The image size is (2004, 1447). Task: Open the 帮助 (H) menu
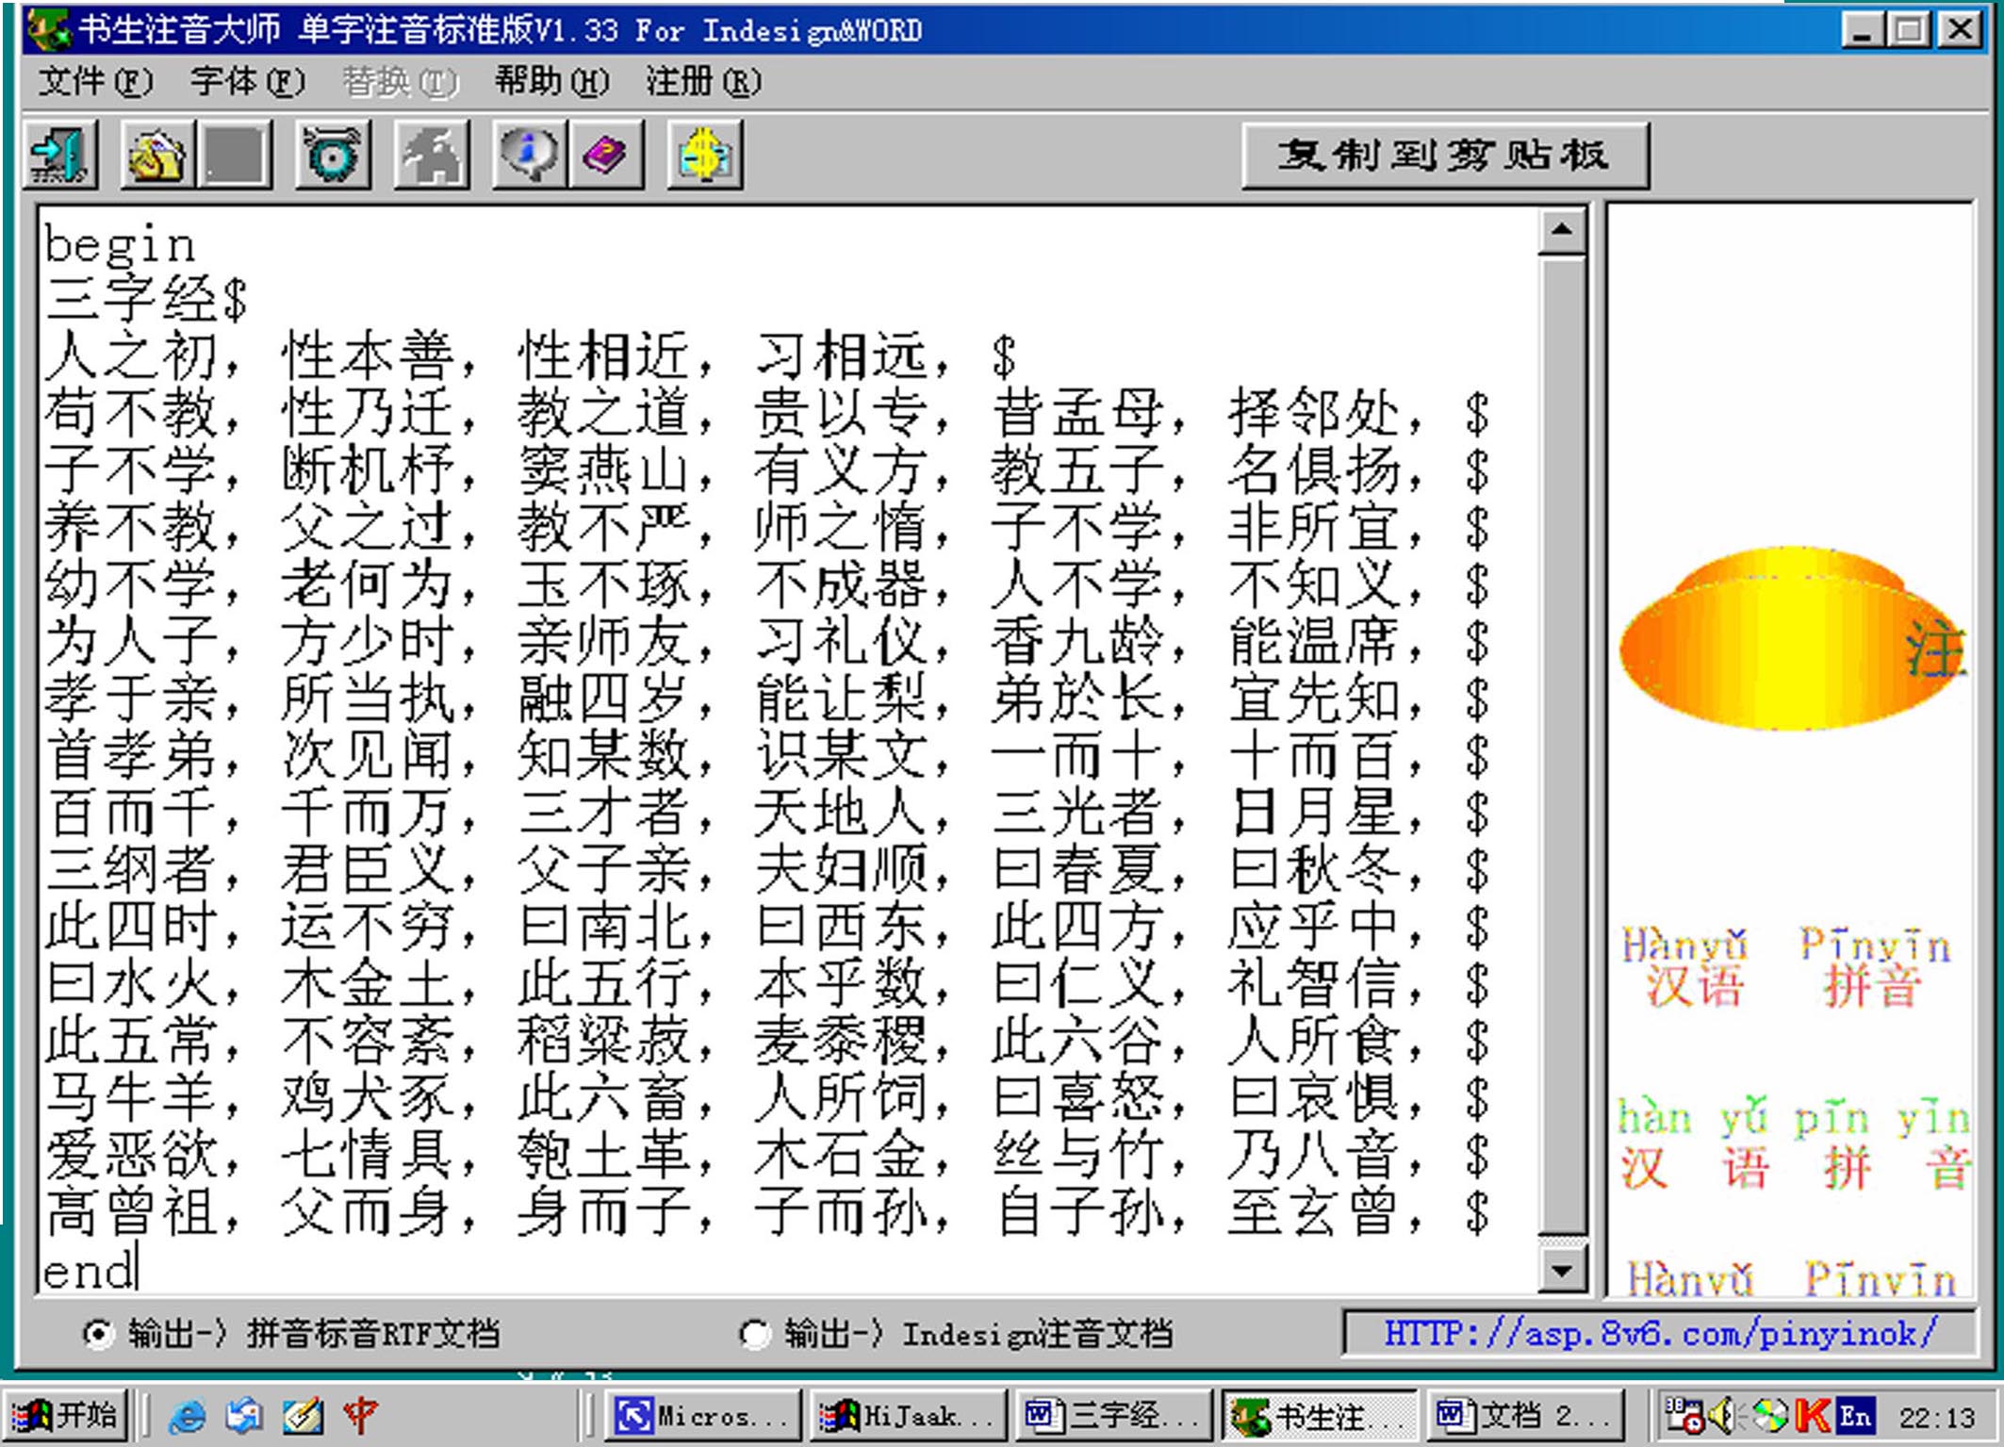pos(551,82)
